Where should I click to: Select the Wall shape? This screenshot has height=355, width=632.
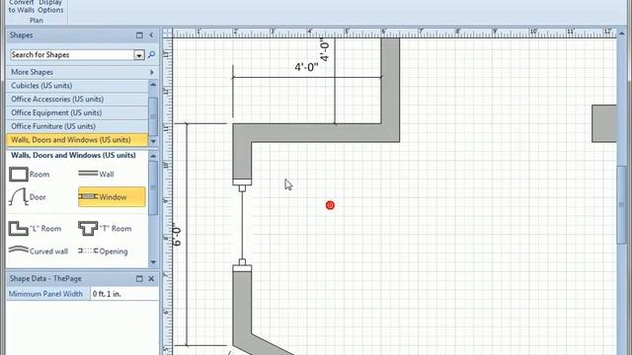click(96, 174)
